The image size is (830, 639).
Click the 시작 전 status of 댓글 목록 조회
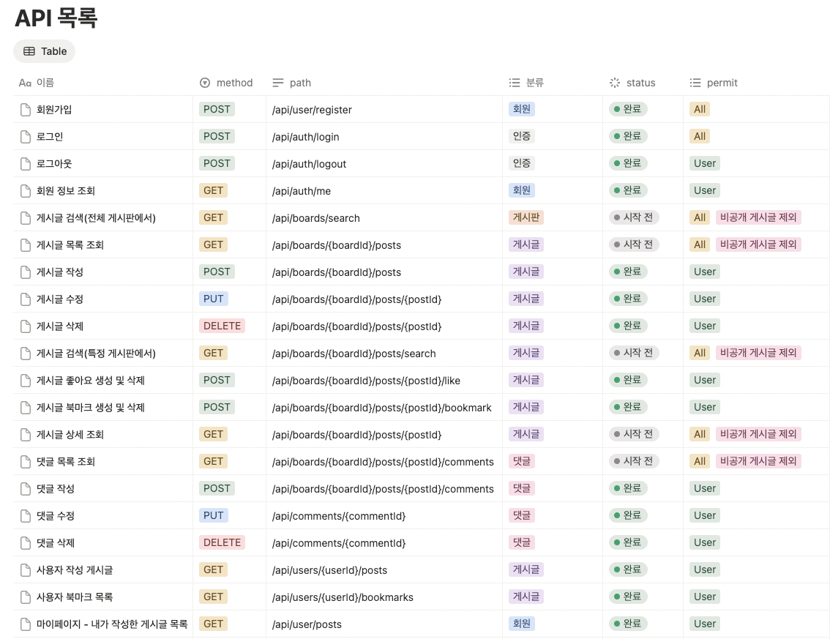click(x=634, y=461)
